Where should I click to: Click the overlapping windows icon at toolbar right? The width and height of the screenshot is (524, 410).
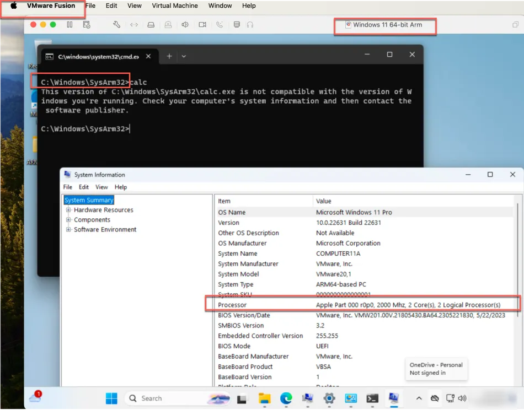[515, 25]
